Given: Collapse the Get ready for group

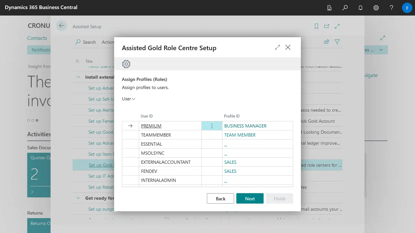Looking at the screenshot, I should pos(78,198).
